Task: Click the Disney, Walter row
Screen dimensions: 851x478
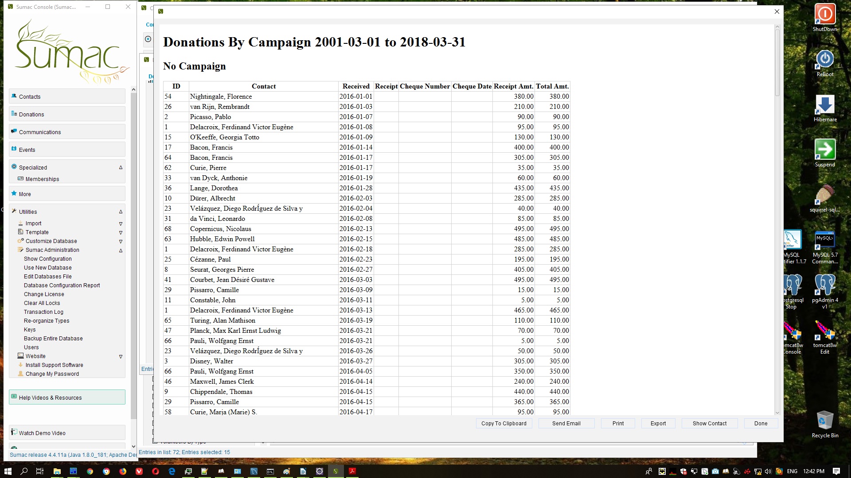Action: (x=366, y=361)
